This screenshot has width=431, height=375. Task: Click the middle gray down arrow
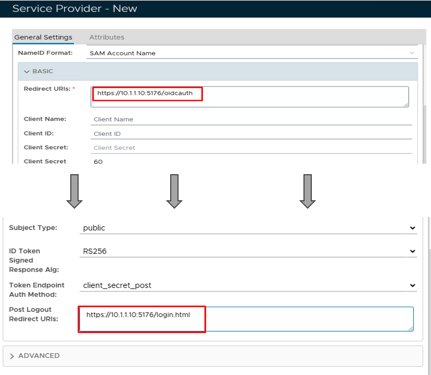tap(174, 191)
